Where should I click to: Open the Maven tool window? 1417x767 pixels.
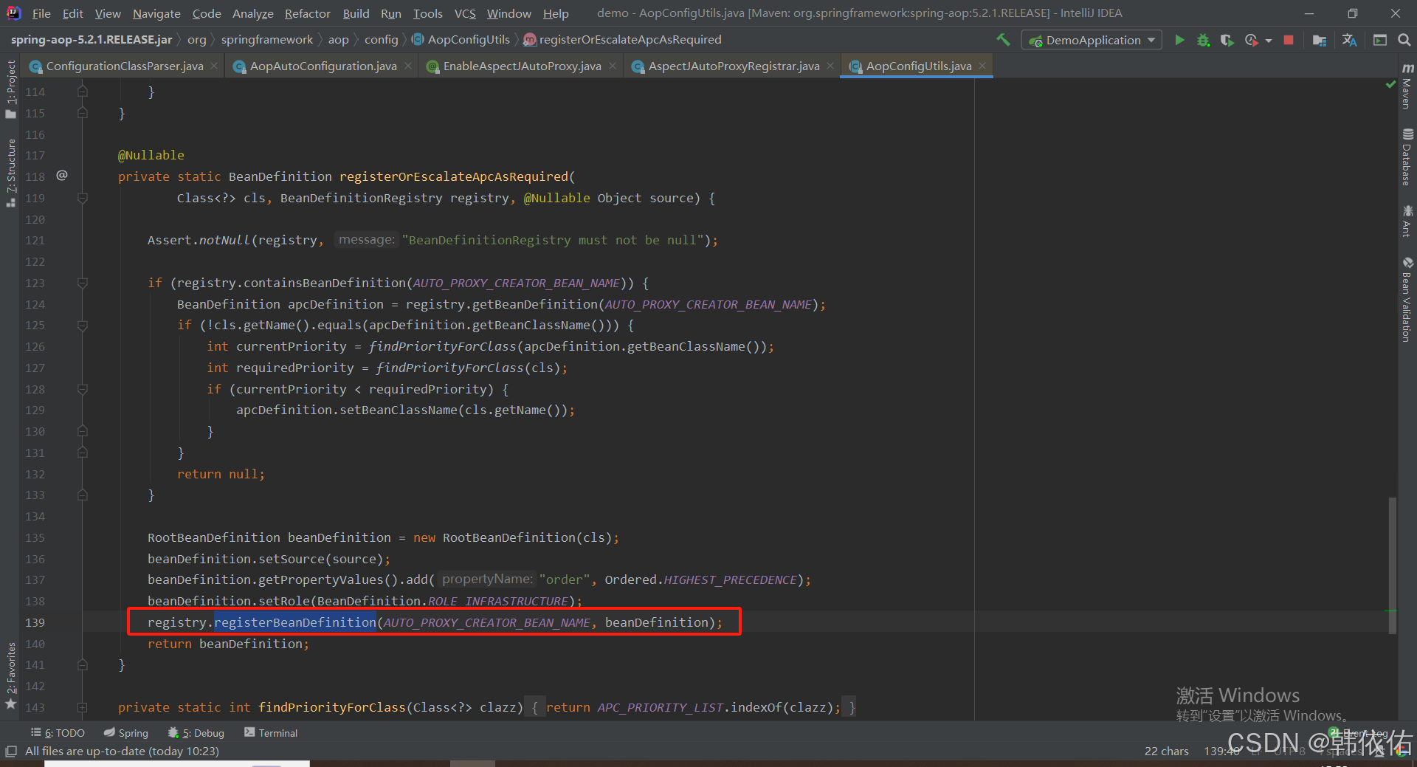pyautogui.click(x=1407, y=86)
